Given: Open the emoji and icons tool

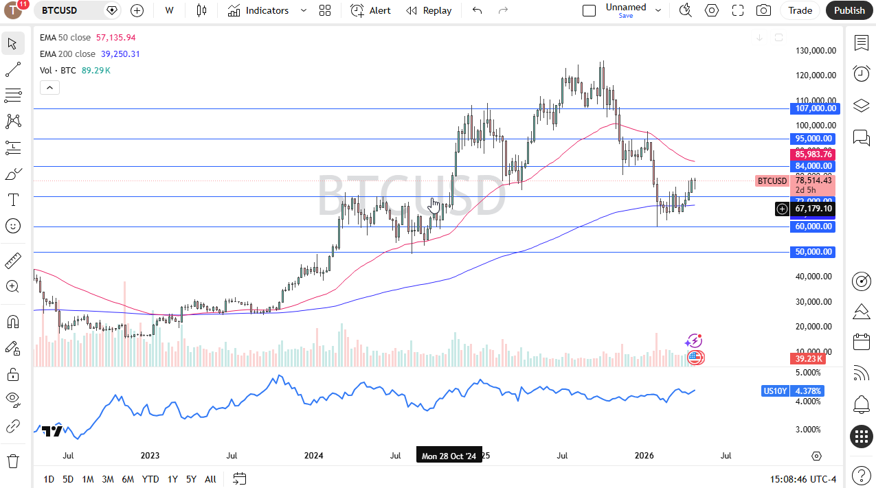Looking at the screenshot, I should click(x=12, y=226).
